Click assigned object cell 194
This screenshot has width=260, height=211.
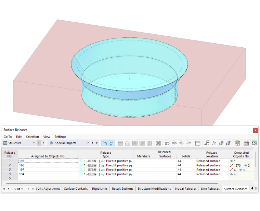point(48,174)
